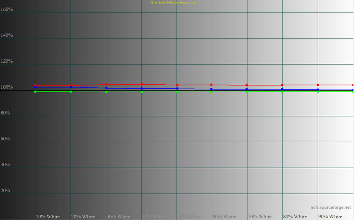This screenshot has width=354, height=220.
Task: Click the chart title Gray Scale Balance
Action: [173, 2]
